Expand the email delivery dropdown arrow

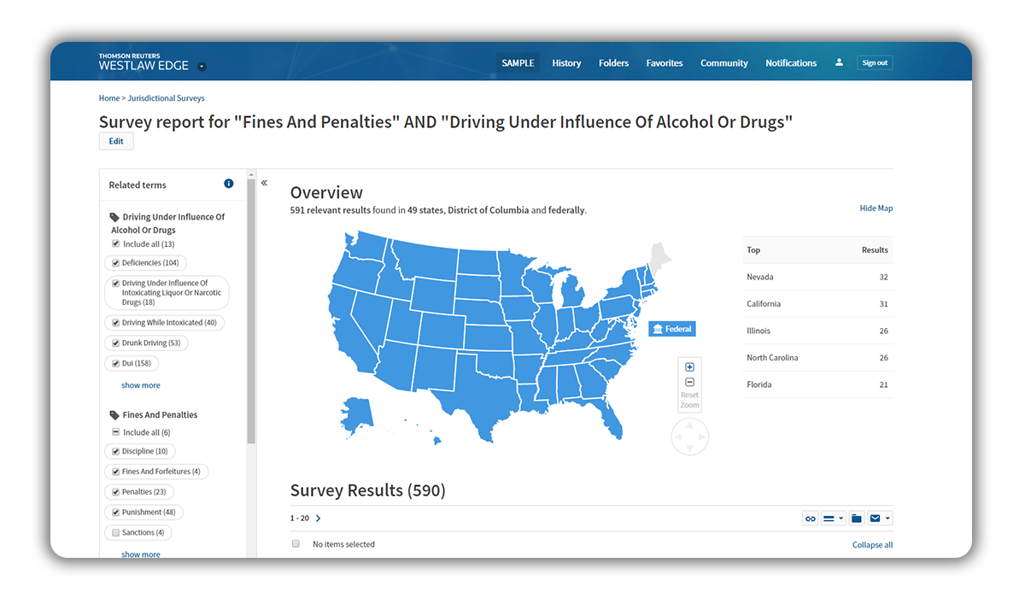click(x=887, y=519)
